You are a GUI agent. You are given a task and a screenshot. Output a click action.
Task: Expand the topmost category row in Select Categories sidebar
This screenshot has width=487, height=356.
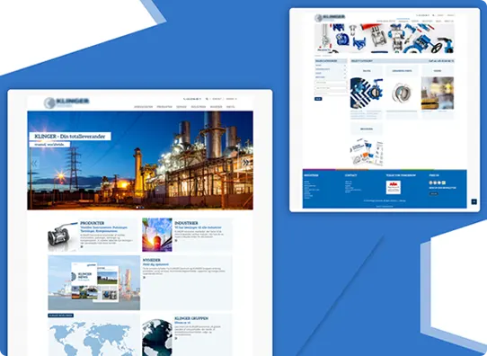(x=331, y=66)
